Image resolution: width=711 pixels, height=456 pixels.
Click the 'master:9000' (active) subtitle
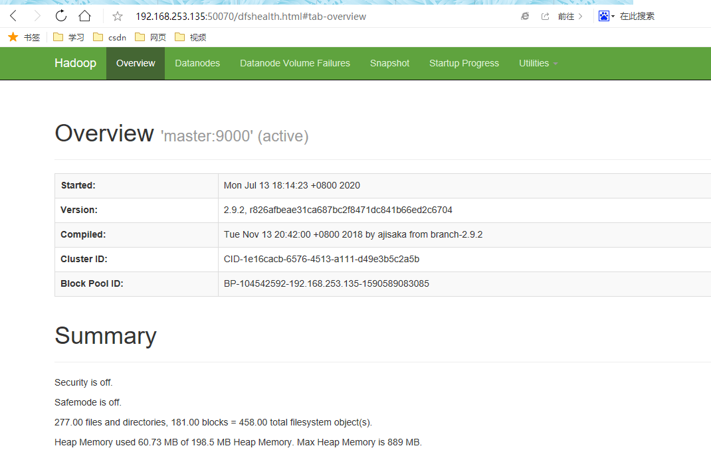click(x=235, y=136)
